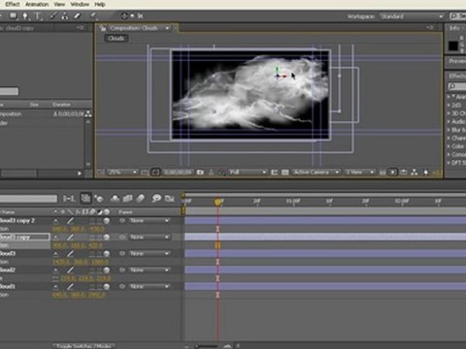Enable frame blending icon in timeline

tap(128, 199)
